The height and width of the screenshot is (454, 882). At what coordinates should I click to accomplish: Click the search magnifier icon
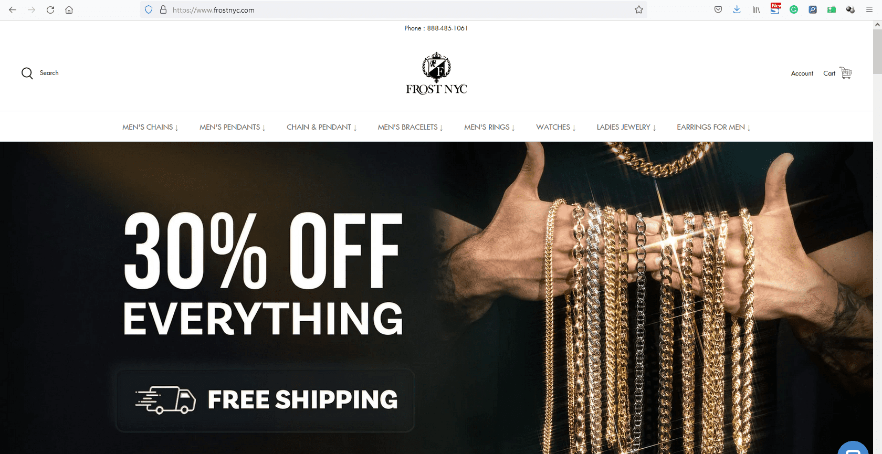[27, 73]
